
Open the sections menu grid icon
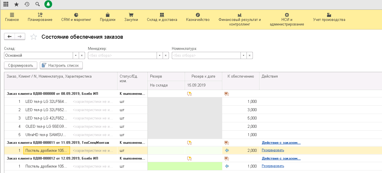pyautogui.click(x=6, y=4)
